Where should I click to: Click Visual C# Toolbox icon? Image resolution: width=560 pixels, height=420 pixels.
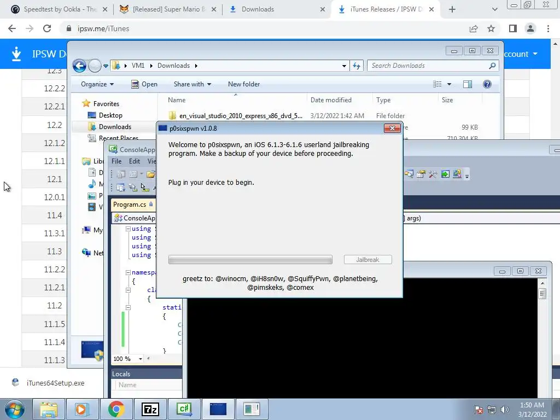point(433,174)
